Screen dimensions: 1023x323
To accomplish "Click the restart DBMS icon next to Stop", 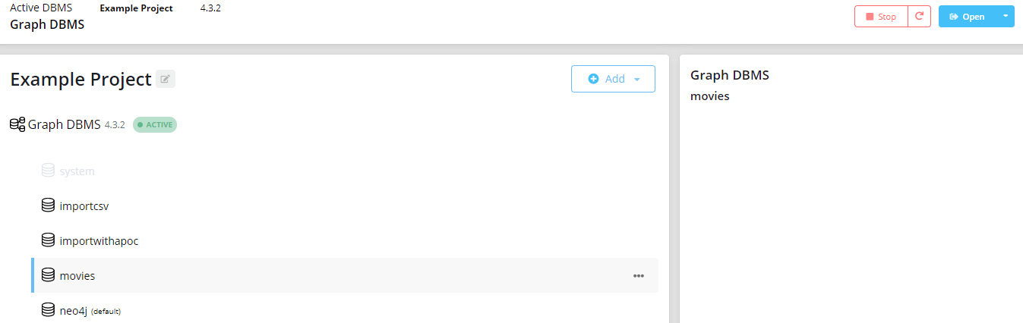I will 920,16.
